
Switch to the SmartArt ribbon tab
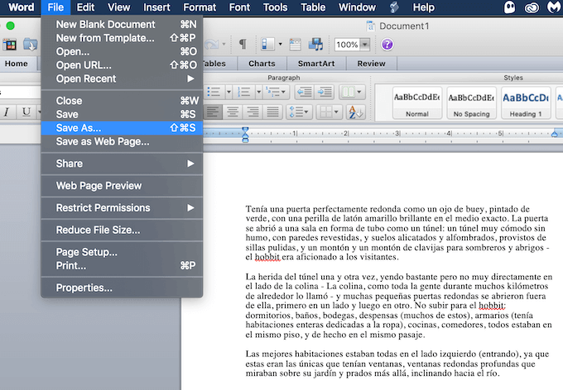[315, 64]
